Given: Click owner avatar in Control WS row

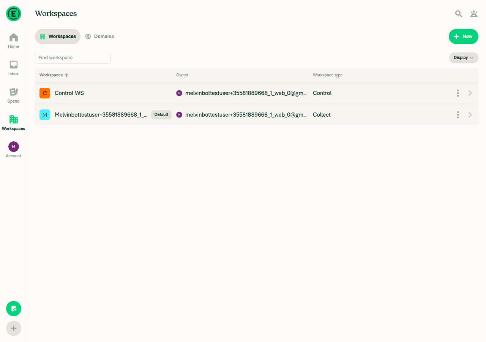Looking at the screenshot, I should tap(179, 93).
